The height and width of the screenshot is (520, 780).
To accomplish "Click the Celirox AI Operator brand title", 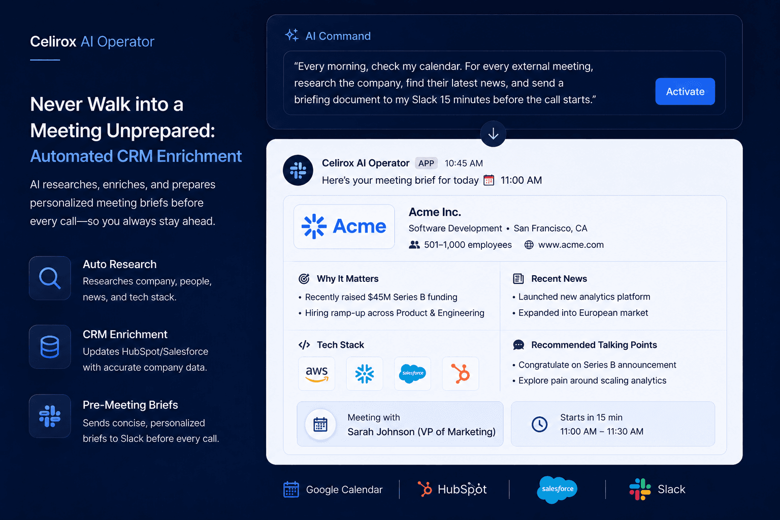I will pos(92,42).
